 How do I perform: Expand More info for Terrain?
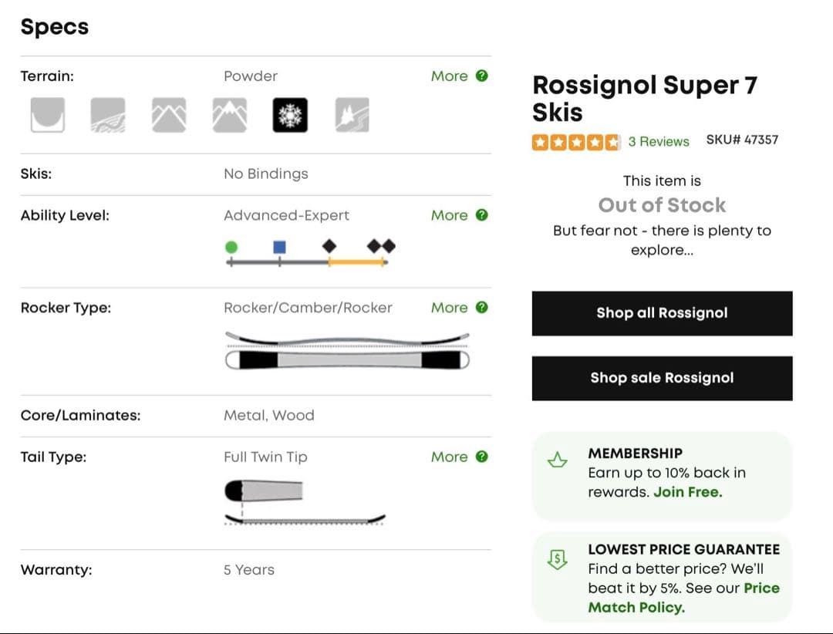[459, 76]
